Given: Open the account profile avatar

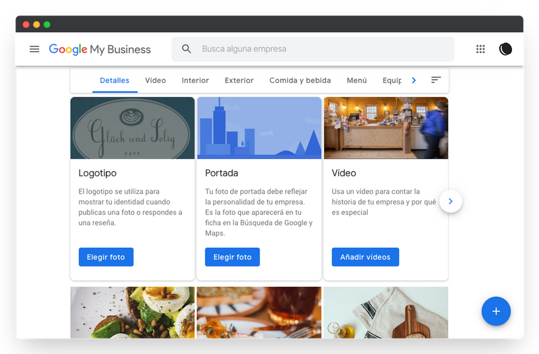Looking at the screenshot, I should 506,49.
